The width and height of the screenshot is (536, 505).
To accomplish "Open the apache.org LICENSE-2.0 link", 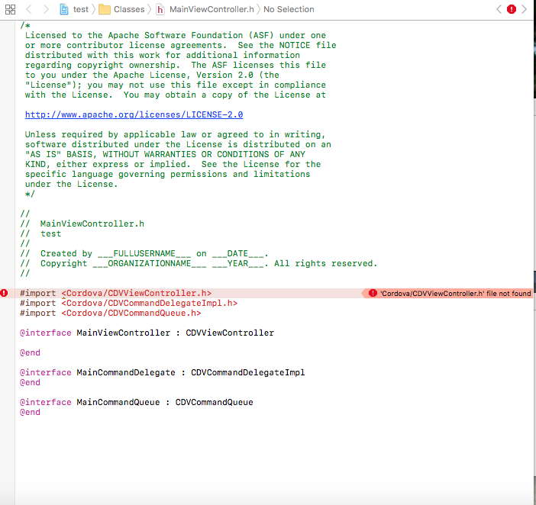I will coord(134,114).
